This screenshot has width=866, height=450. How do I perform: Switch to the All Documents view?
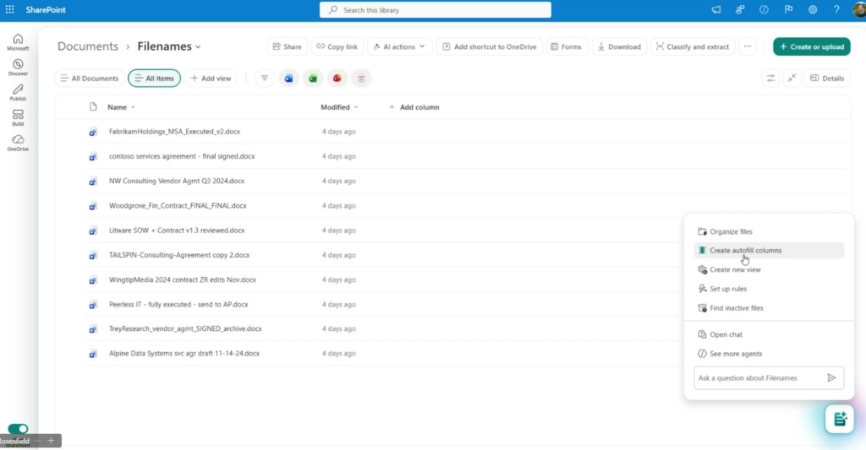tap(89, 79)
